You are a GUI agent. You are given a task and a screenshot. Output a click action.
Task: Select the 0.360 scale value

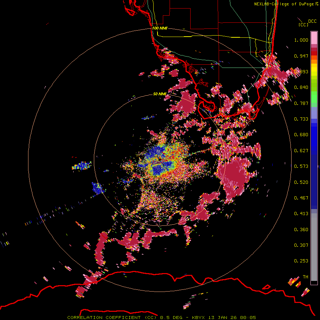pos(301,230)
